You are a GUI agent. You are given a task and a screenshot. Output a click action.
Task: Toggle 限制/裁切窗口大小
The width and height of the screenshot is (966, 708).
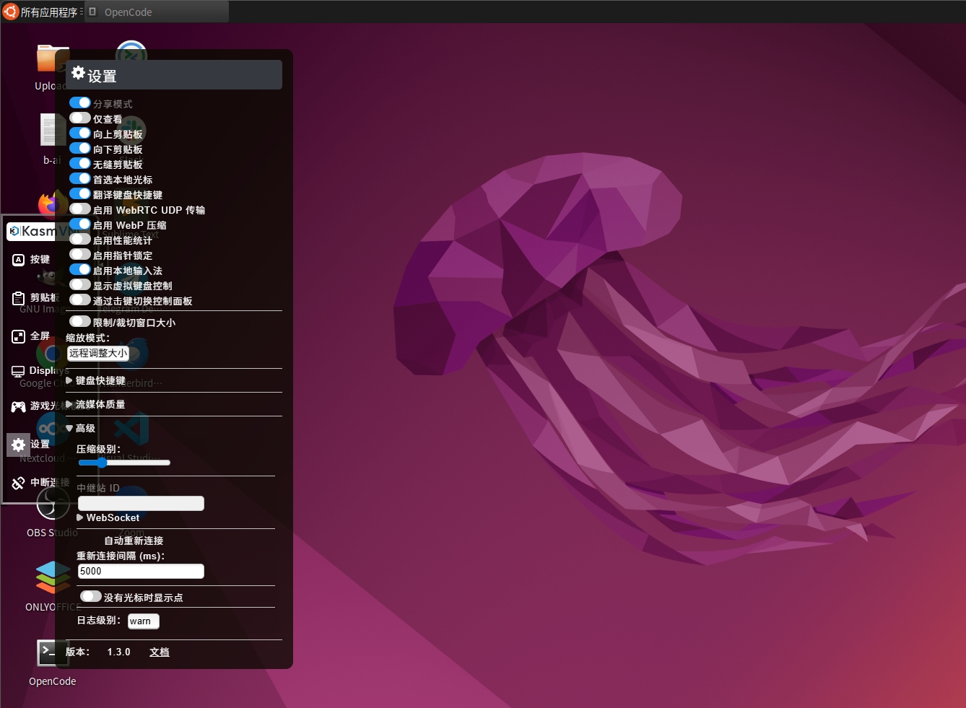[x=80, y=322]
